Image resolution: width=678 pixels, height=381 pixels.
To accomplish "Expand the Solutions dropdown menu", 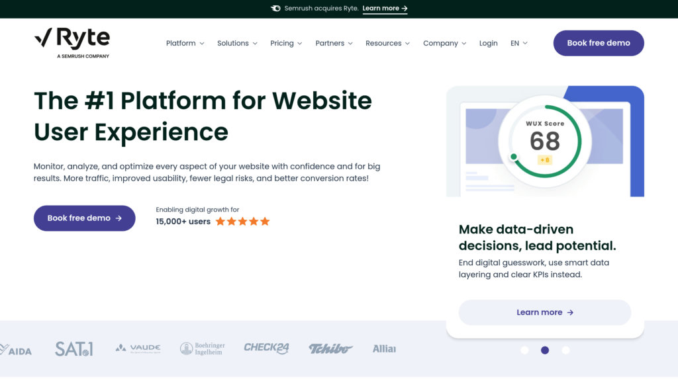I will point(237,43).
